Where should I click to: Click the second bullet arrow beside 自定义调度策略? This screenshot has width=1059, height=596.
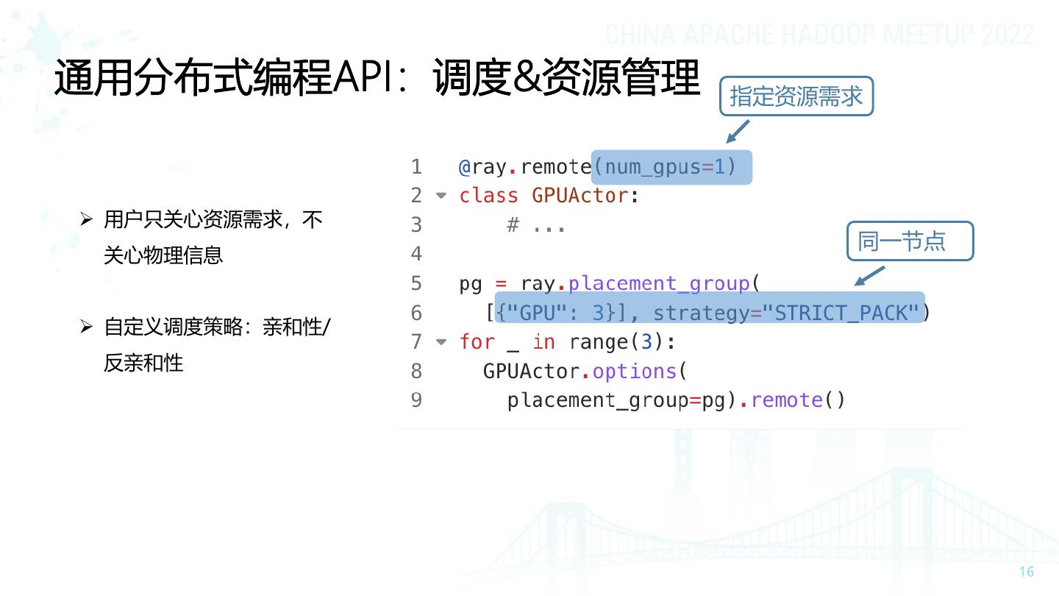pyautogui.click(x=86, y=327)
